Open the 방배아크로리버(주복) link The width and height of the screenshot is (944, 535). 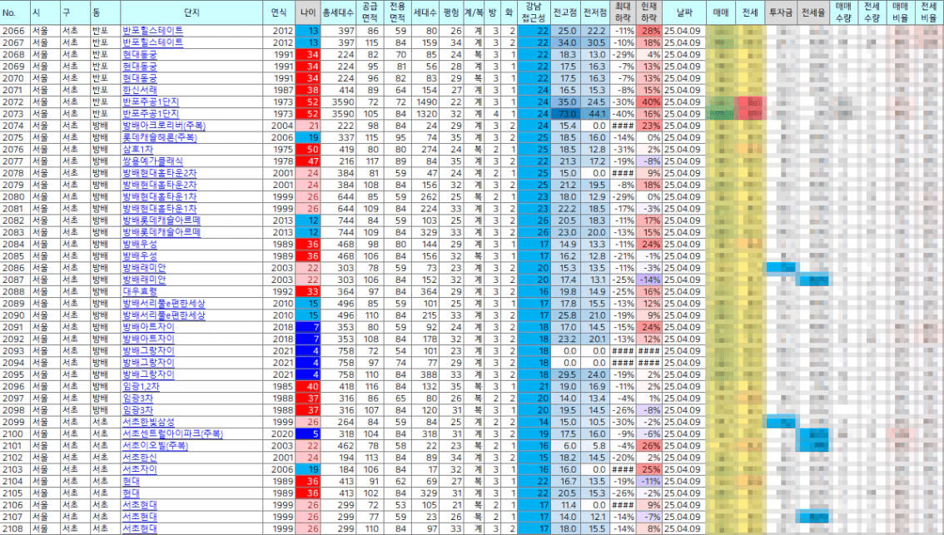[163, 126]
